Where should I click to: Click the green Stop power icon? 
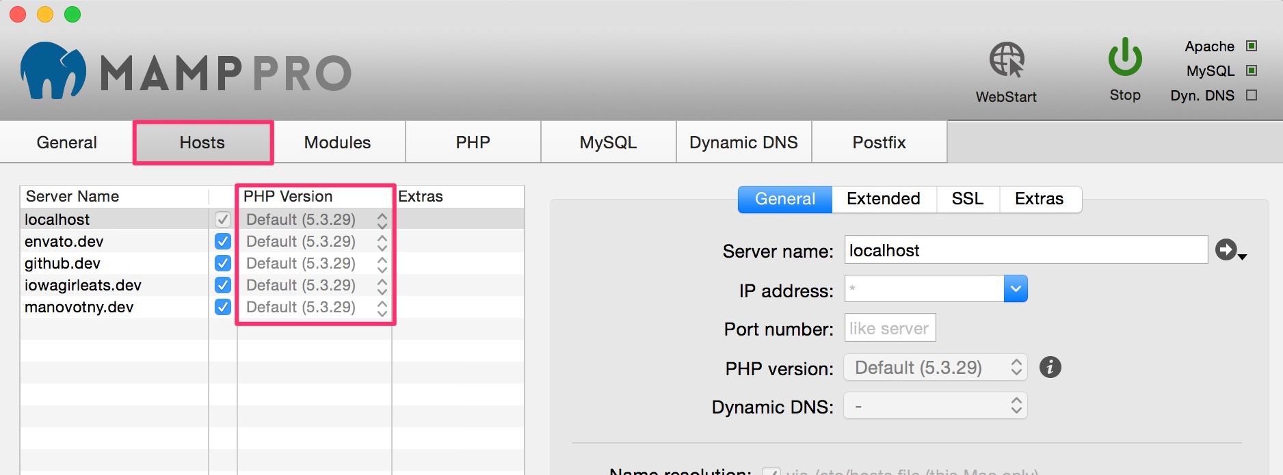point(1125,57)
